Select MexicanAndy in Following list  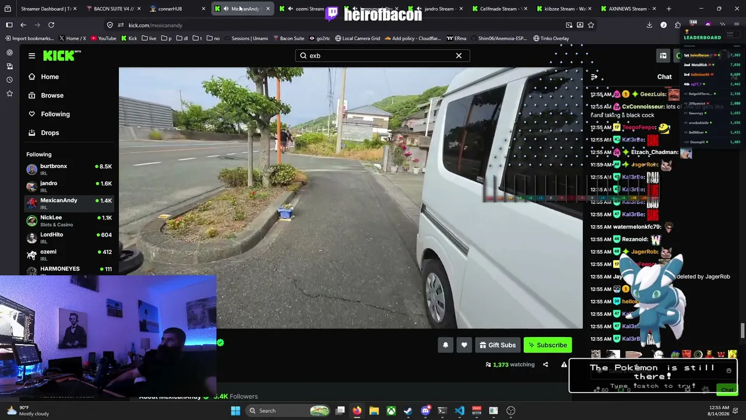pyautogui.click(x=69, y=204)
